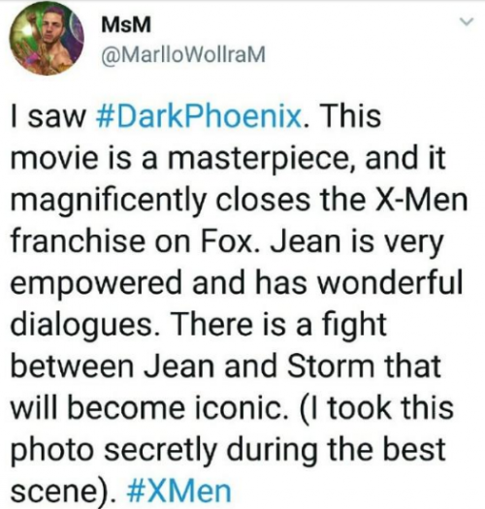This screenshot has width=485, height=509.
Task: Open the MsM profile avatar picture
Action: (x=47, y=38)
